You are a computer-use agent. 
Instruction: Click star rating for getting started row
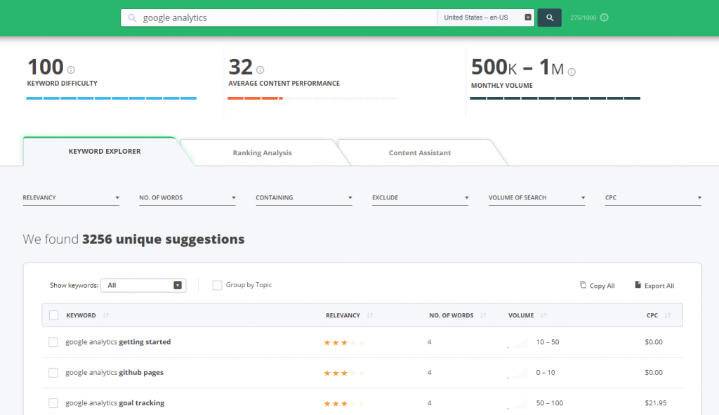[x=344, y=343]
